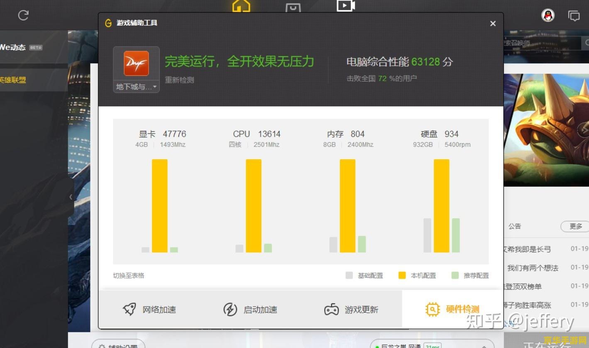Click the refresh icon at top left

[x=23, y=15]
